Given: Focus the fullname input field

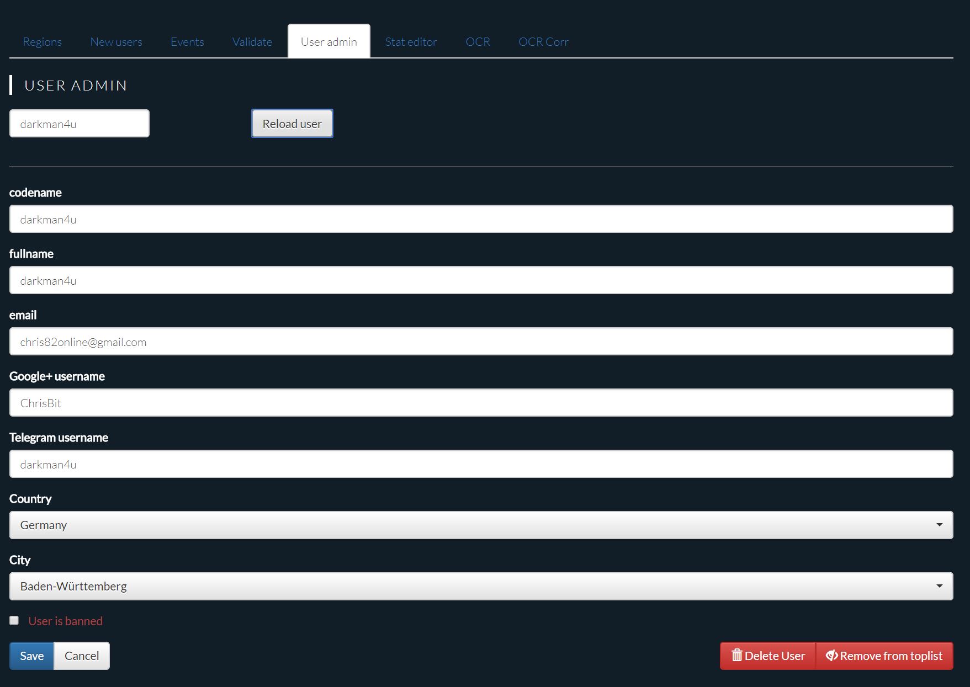Looking at the screenshot, I should [481, 280].
